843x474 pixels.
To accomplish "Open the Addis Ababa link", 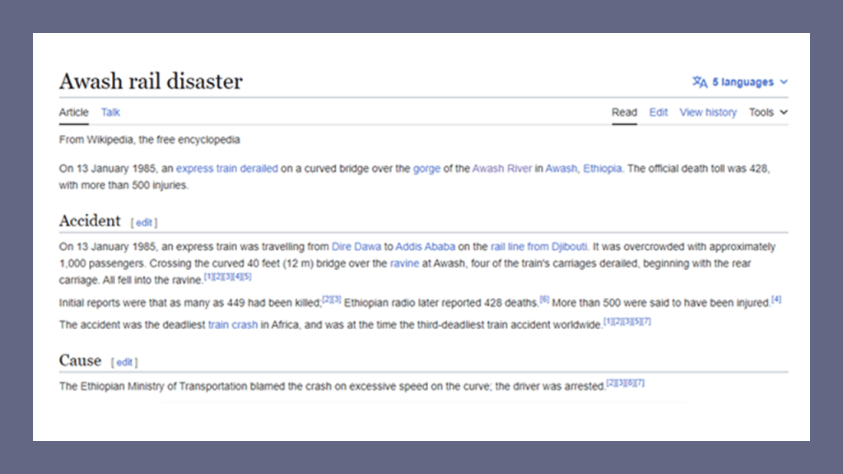I will tap(425, 247).
